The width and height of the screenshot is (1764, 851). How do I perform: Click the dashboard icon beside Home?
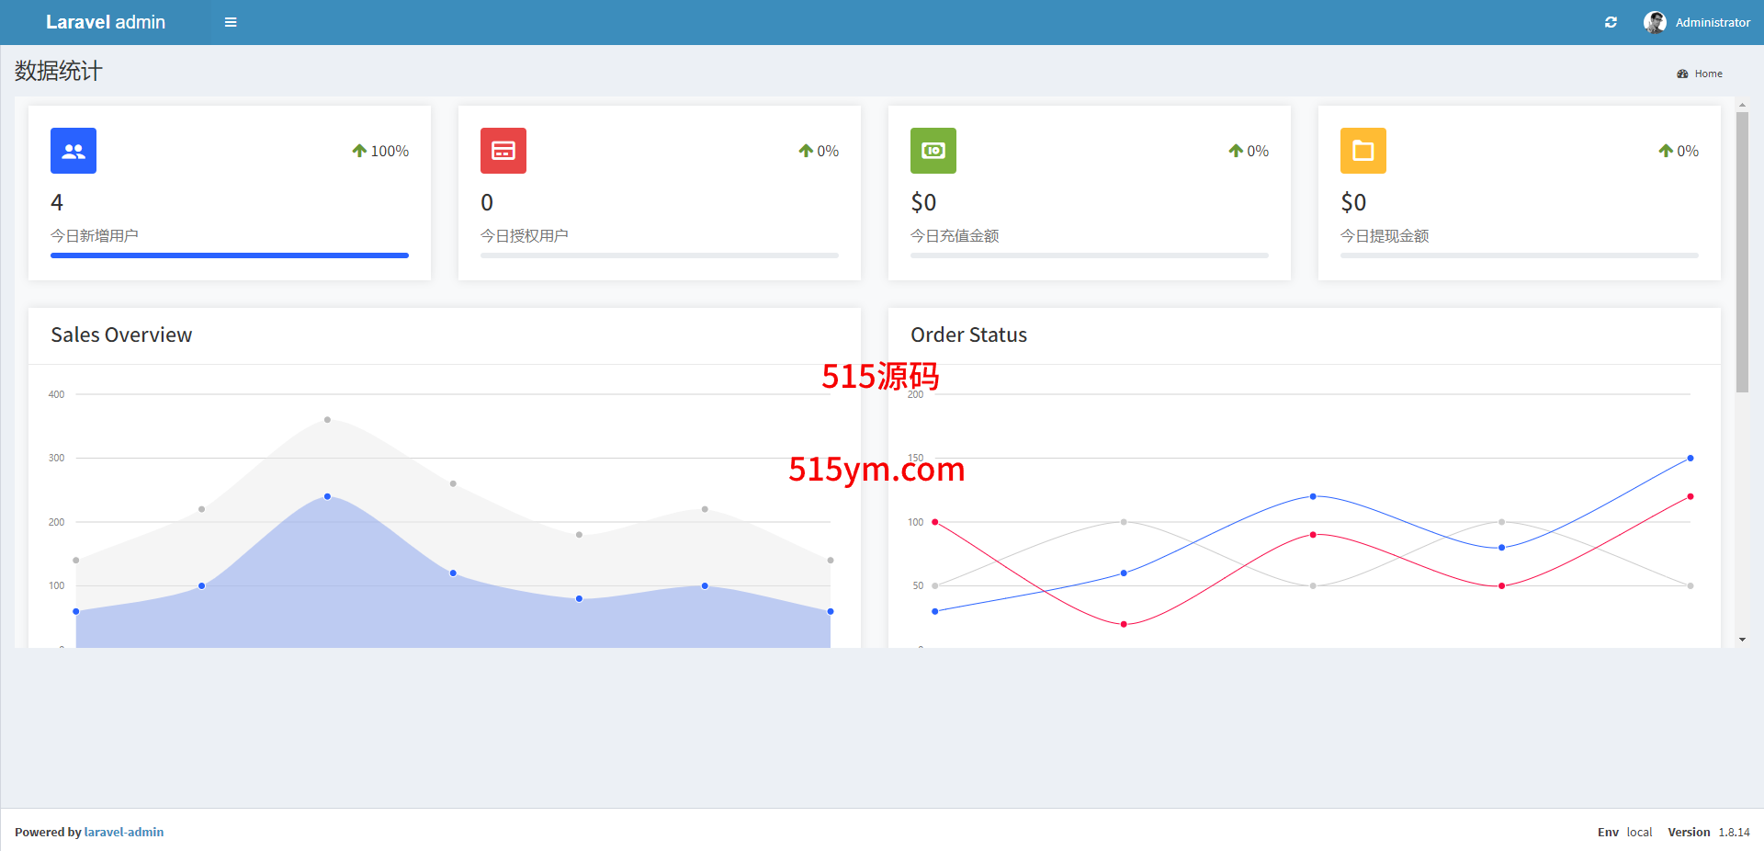[x=1682, y=74]
